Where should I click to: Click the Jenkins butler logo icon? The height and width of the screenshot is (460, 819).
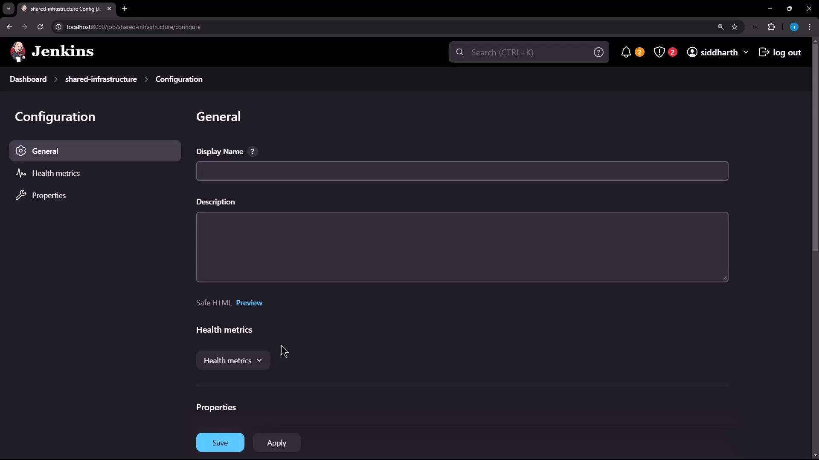pyautogui.click(x=18, y=52)
